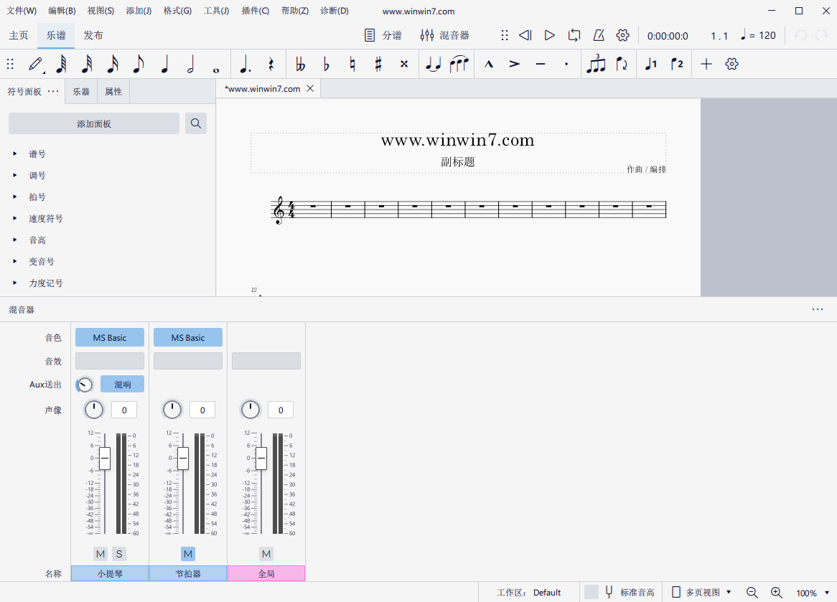Screen dimensions: 837x602
Task: Select the staccato articulation dot
Action: point(566,64)
